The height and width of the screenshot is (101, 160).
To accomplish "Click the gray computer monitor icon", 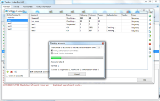I will pos(150,49).
